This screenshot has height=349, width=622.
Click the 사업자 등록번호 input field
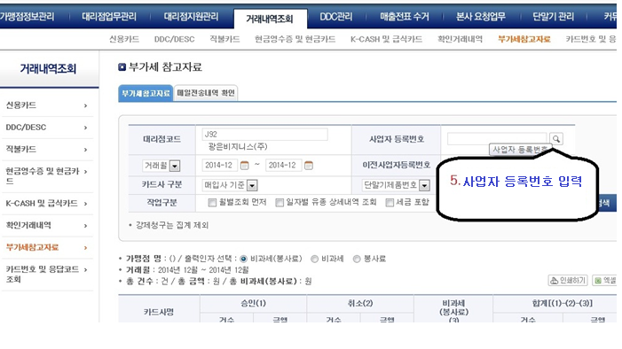click(497, 139)
